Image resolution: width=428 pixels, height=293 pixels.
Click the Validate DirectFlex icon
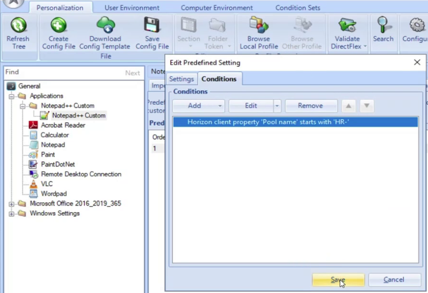(347, 27)
